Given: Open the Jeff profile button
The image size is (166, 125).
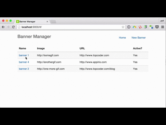Looking at the screenshot, I should click(x=162, y=21).
